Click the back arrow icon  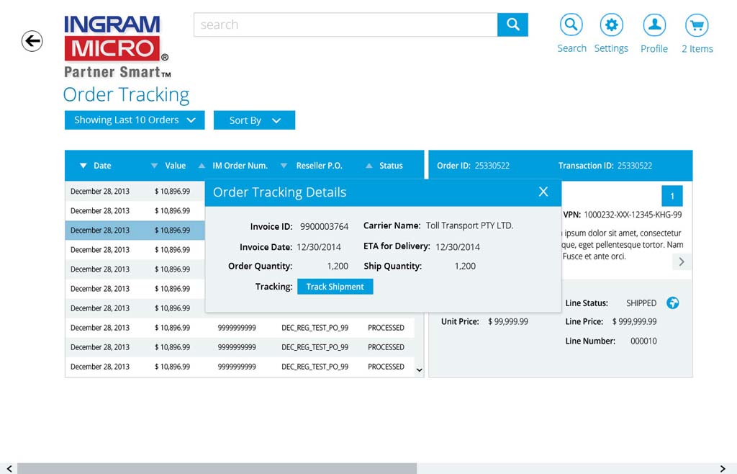32,41
